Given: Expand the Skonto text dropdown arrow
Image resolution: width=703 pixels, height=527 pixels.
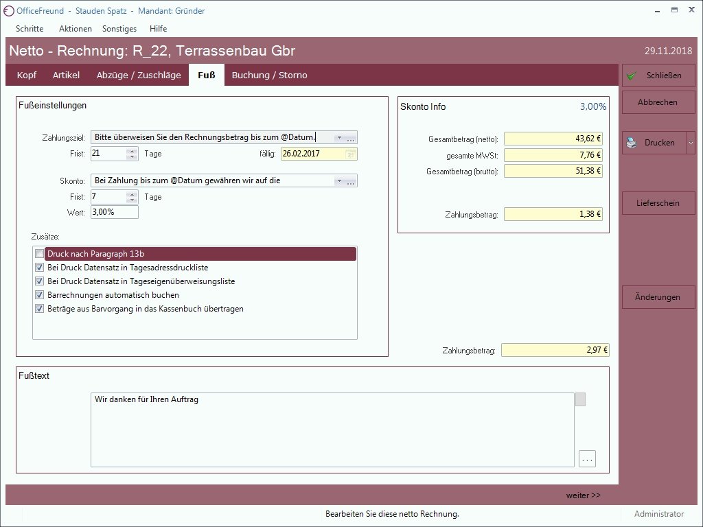Looking at the screenshot, I should (339, 180).
